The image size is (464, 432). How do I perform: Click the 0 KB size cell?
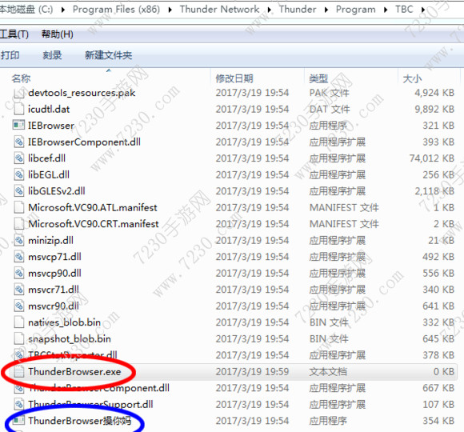(444, 372)
